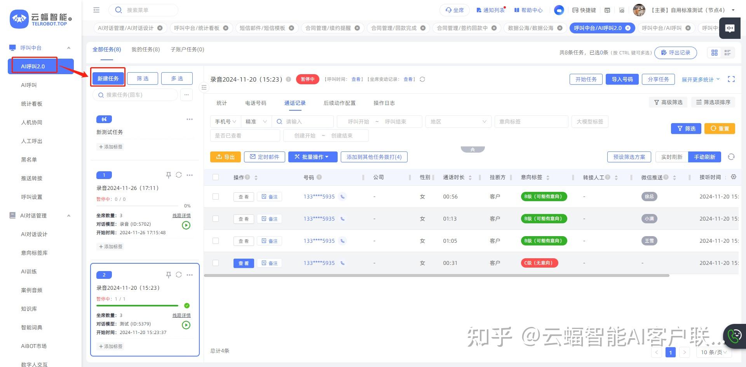Click the refresh icon next to 手动刷新
This screenshot has width=746, height=367.
[x=731, y=157]
